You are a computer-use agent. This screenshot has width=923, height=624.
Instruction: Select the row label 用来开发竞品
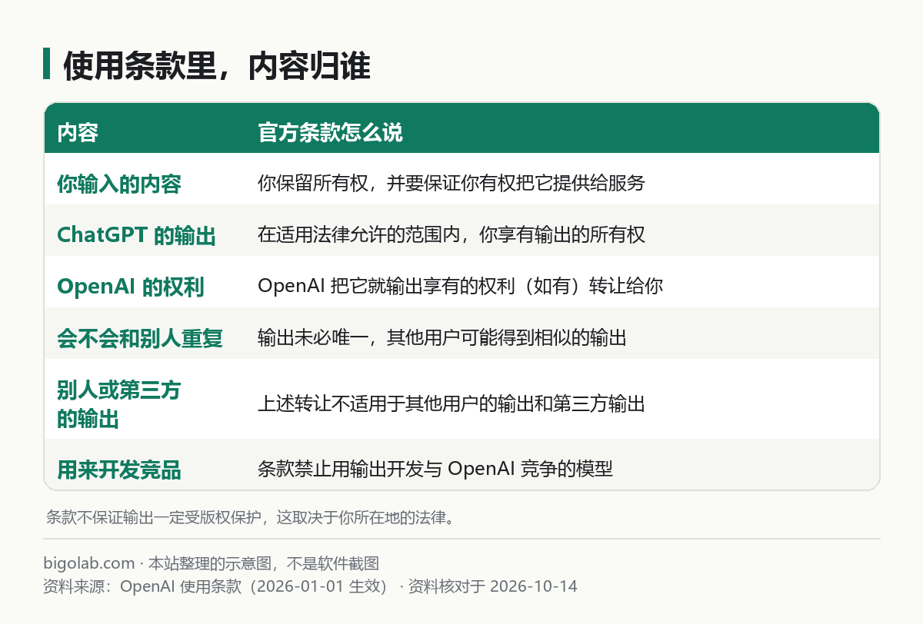click(119, 470)
